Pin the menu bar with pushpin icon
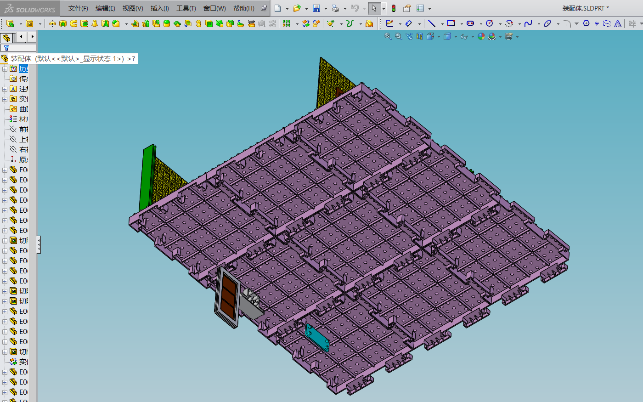643x402 pixels. tap(264, 8)
